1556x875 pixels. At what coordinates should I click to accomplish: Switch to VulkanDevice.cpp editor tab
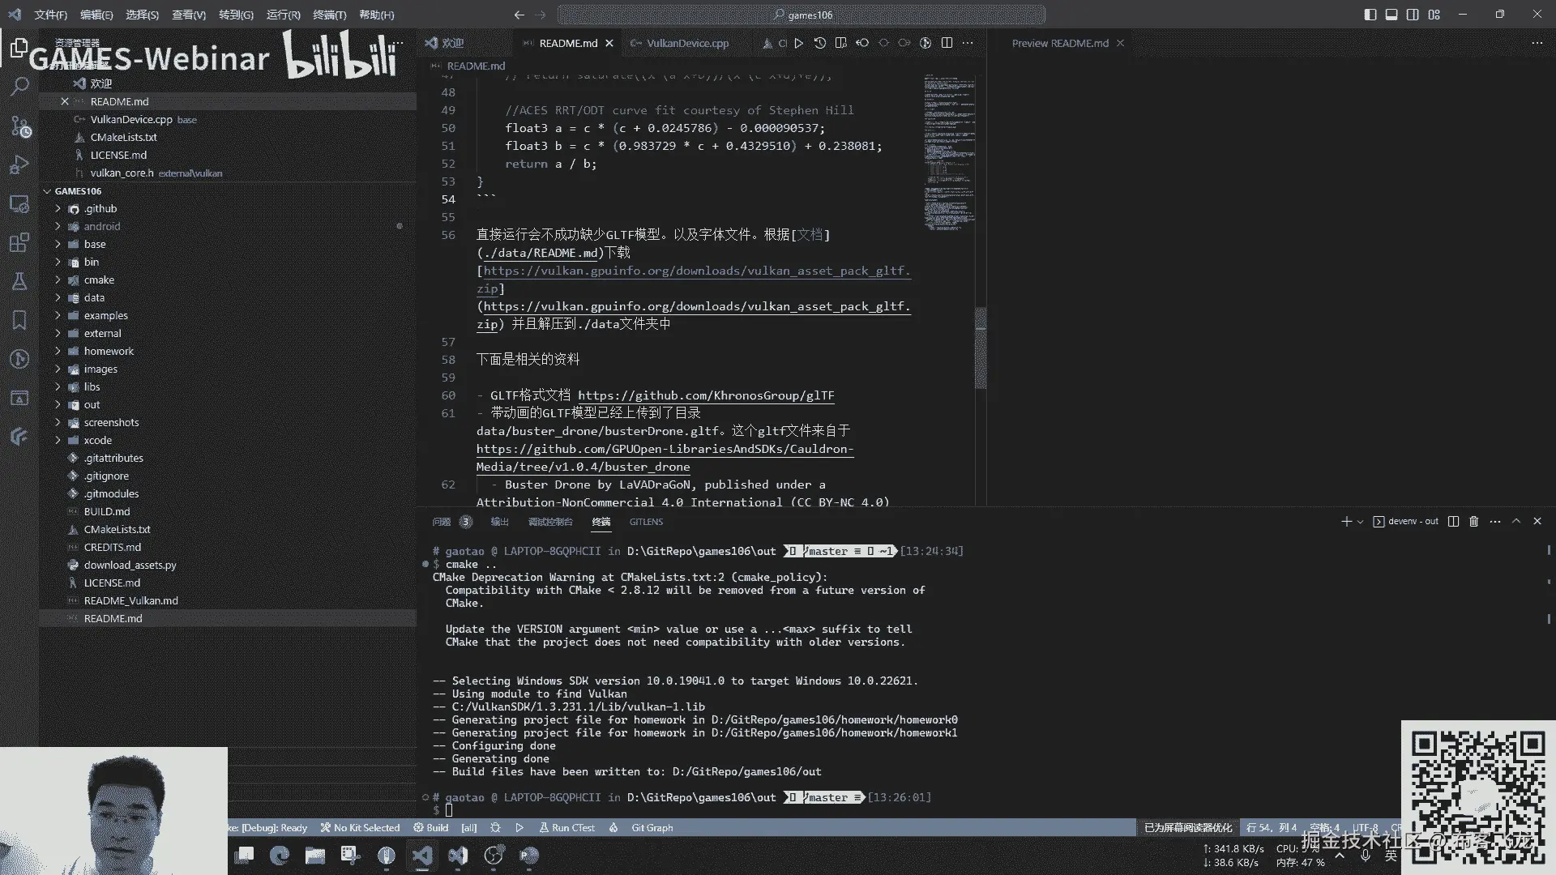coord(687,43)
